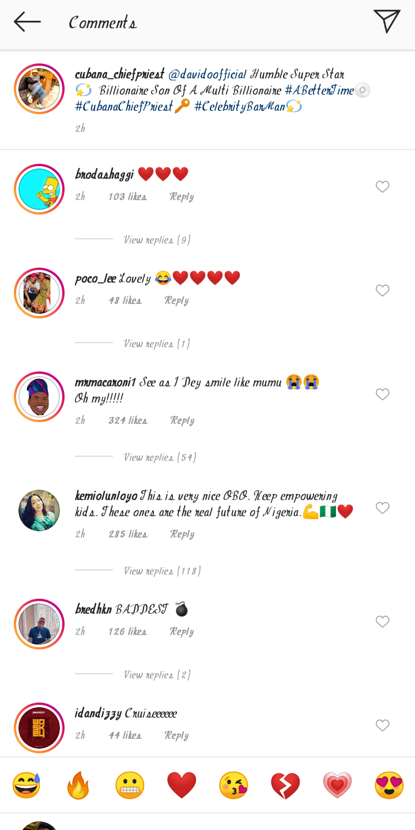Screen dimensions: 415x830
Task: Expand View replies (118) under kemiolunloyo
Action: (x=162, y=571)
